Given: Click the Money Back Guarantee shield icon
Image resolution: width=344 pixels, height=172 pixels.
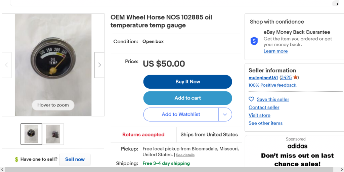Looking at the screenshot, I should 254,41.
